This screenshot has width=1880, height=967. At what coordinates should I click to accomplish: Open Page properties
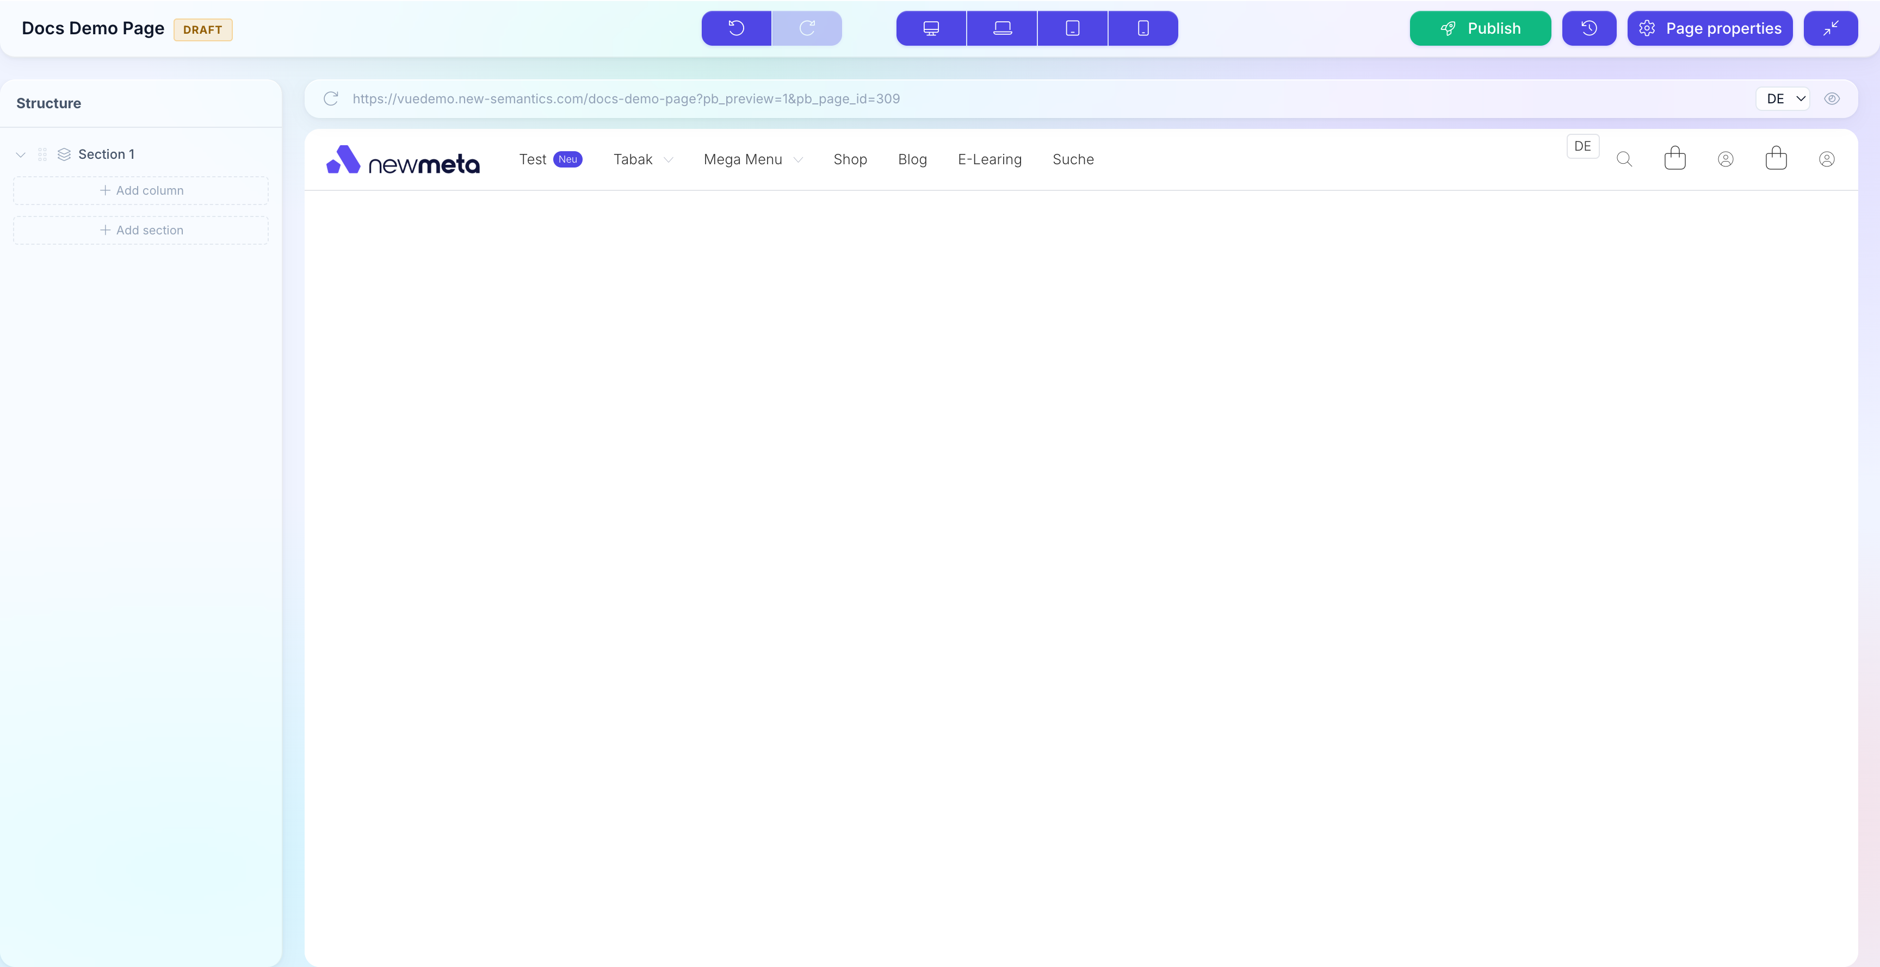click(1709, 28)
